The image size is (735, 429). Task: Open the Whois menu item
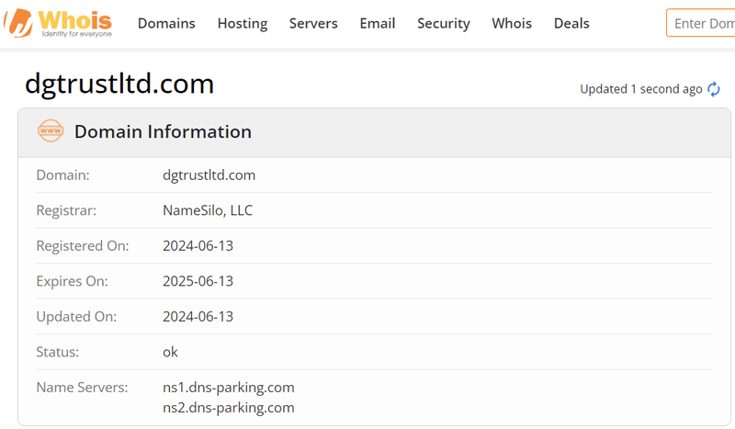point(512,24)
